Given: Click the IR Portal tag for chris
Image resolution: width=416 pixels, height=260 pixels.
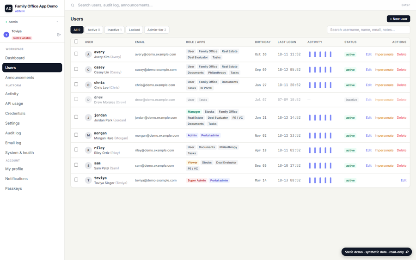Looking at the screenshot, I should coord(206,88).
